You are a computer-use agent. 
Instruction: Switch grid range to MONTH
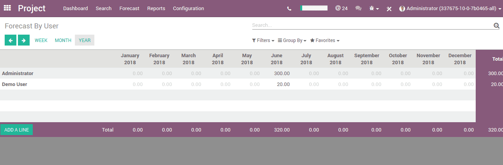pos(63,40)
